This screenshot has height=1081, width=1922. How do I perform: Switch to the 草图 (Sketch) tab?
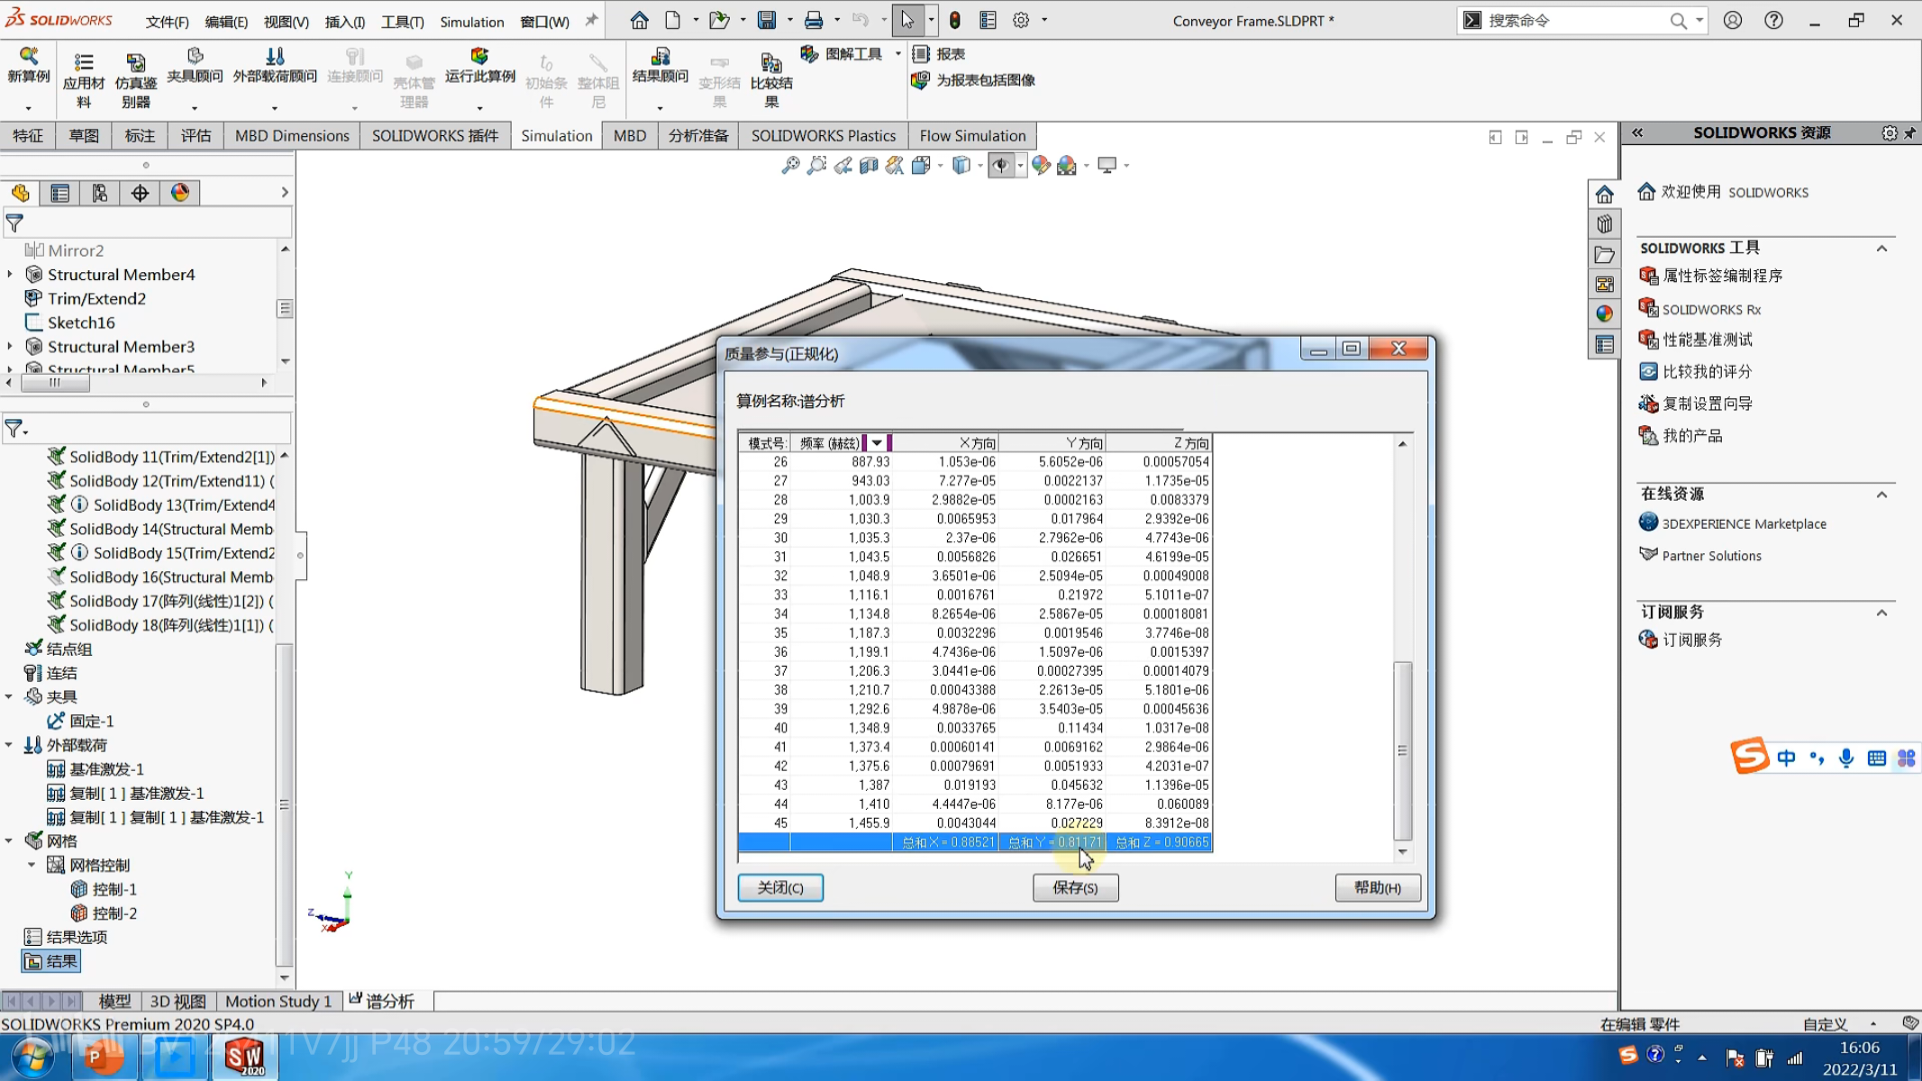[x=84, y=136]
